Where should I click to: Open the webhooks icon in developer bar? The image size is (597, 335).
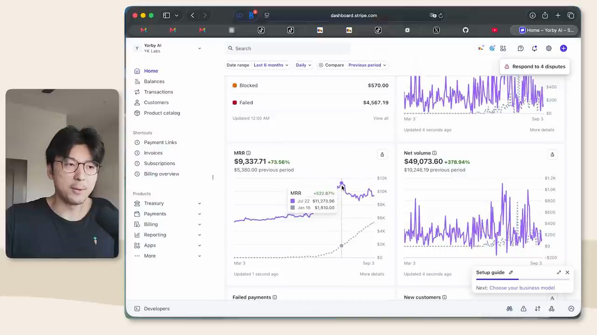pos(551,309)
